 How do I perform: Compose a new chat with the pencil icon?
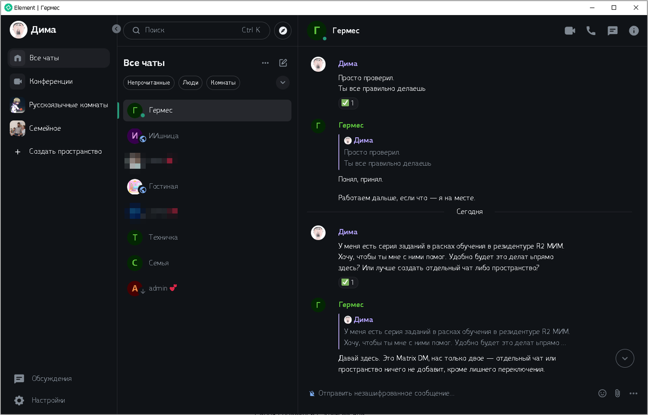283,63
